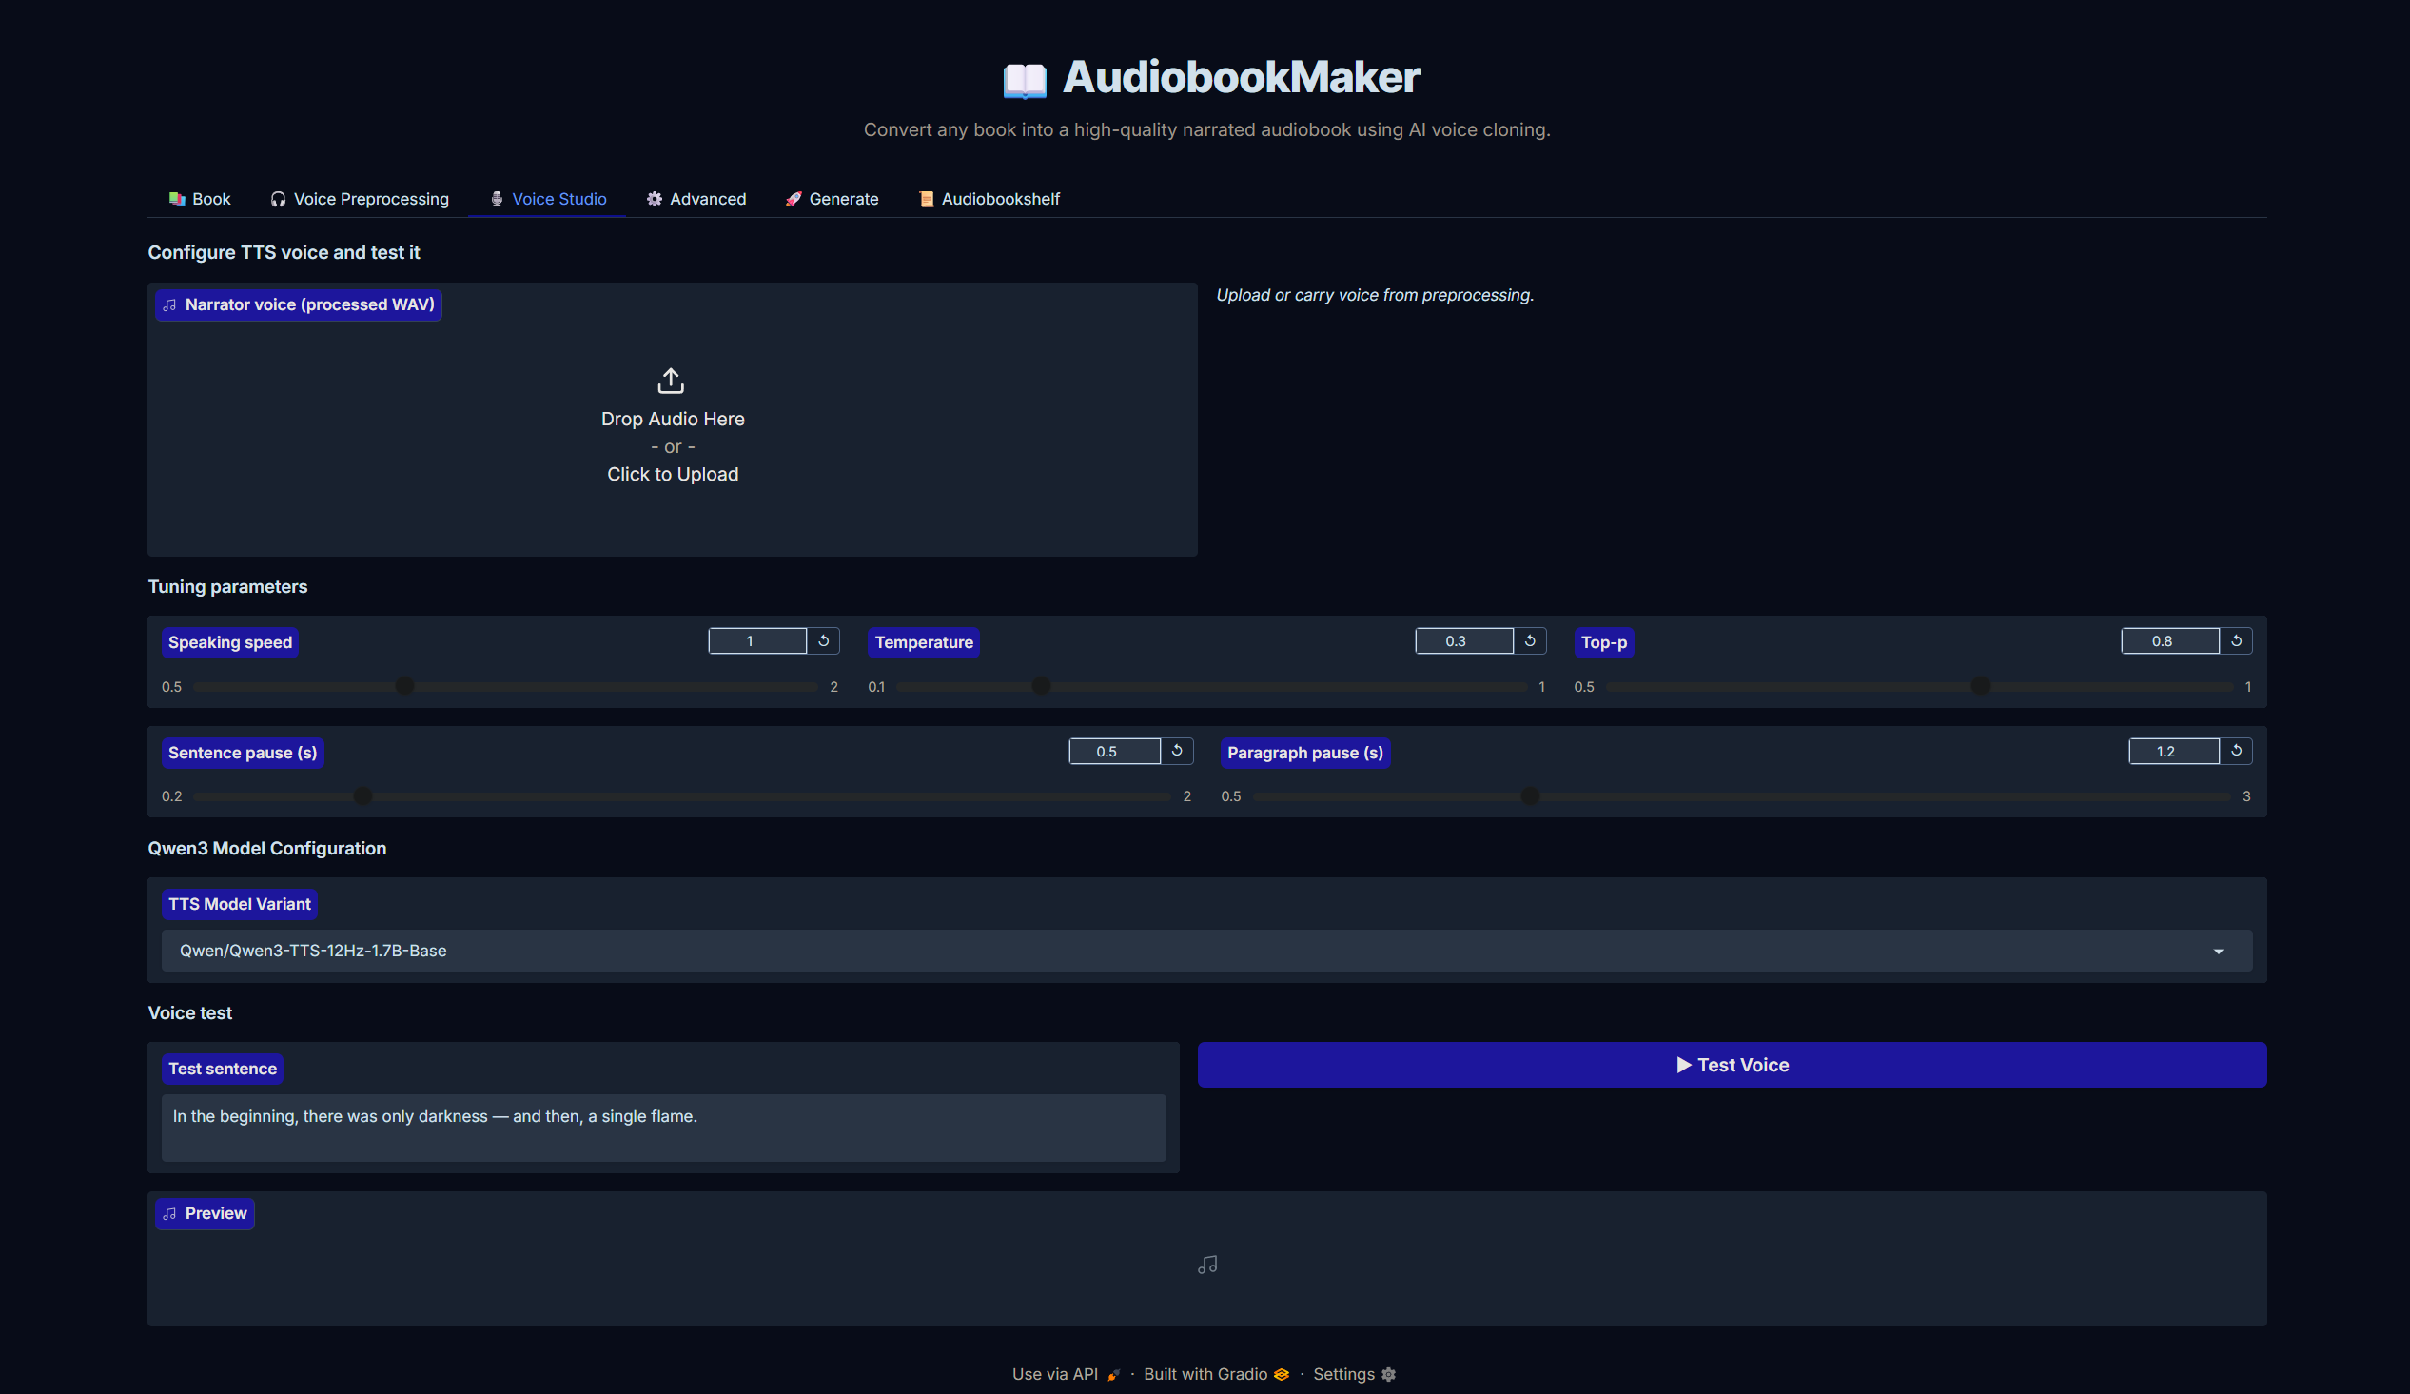Go to the Generate tab
The width and height of the screenshot is (2410, 1394).
point(832,199)
